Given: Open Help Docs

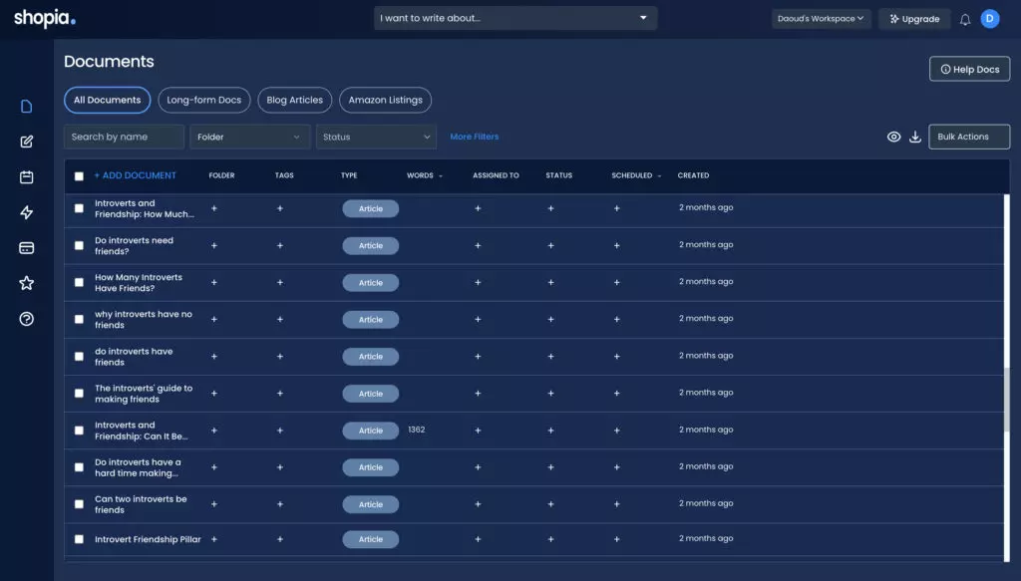Looking at the screenshot, I should click(969, 69).
